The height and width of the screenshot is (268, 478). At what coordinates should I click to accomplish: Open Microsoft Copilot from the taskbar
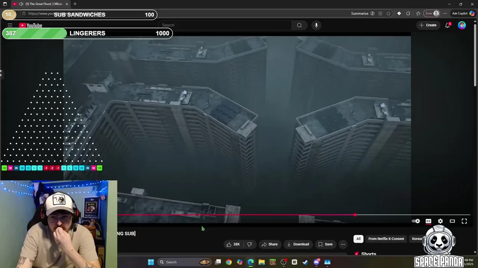(240, 262)
